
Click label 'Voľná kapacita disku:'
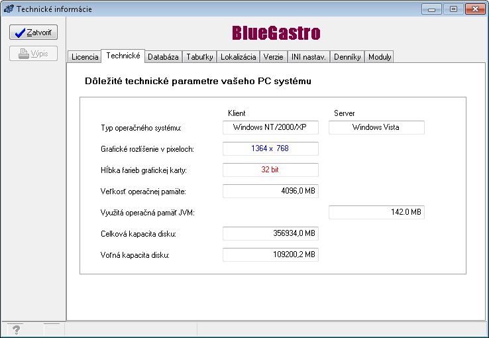coord(135,255)
